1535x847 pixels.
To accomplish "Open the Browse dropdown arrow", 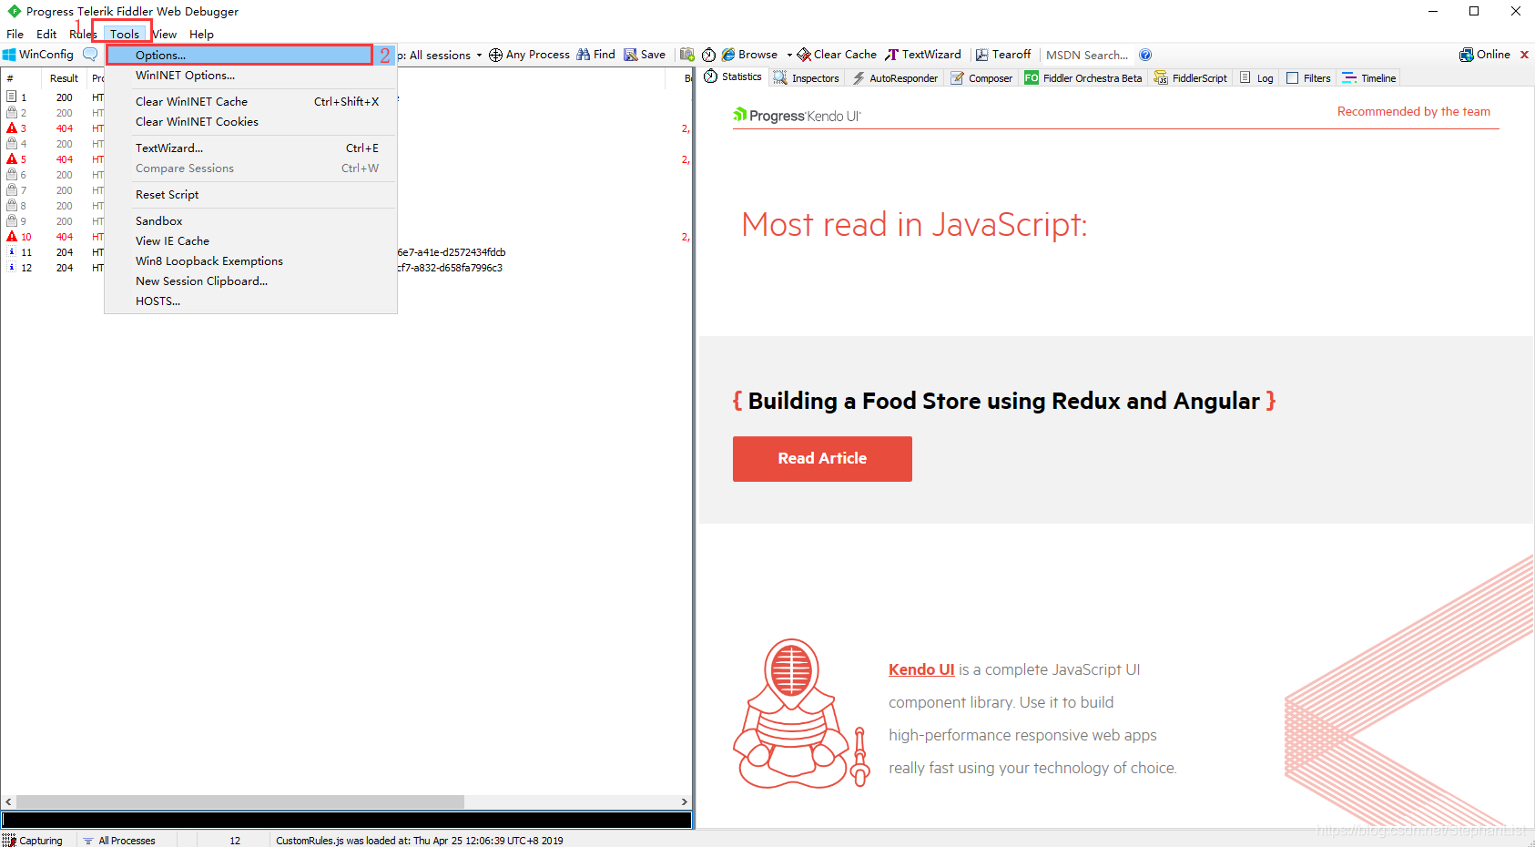I will 789,55.
